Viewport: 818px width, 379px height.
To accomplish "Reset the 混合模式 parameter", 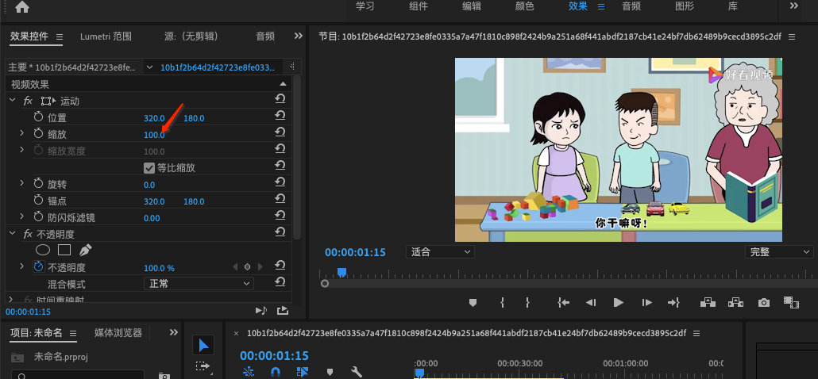I will coord(280,282).
